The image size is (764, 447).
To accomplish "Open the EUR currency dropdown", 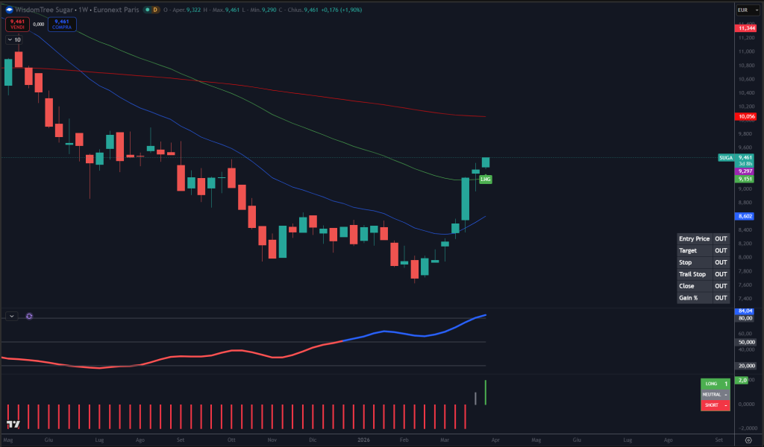I will point(748,10).
